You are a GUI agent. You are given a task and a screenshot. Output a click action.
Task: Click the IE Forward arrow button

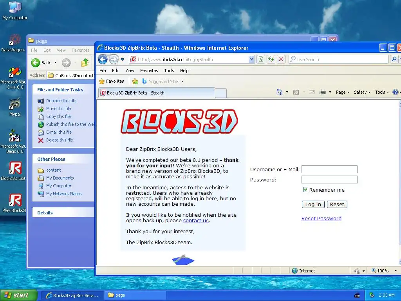114,60
